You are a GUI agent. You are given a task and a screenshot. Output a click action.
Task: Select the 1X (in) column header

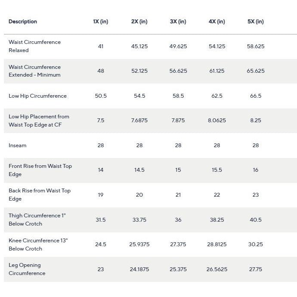pyautogui.click(x=101, y=22)
